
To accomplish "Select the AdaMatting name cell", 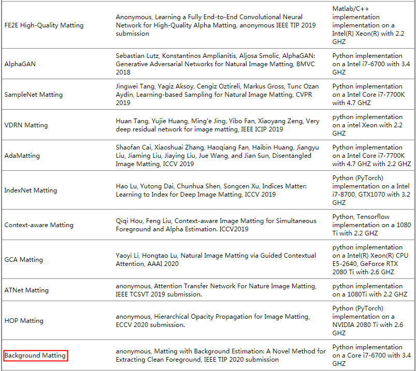I will 22,155.
